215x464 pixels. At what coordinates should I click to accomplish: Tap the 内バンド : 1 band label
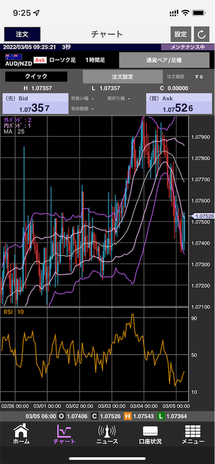pos(18,126)
